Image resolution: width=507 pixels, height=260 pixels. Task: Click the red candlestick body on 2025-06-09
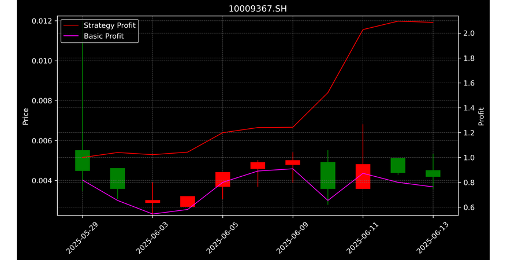[x=293, y=162]
